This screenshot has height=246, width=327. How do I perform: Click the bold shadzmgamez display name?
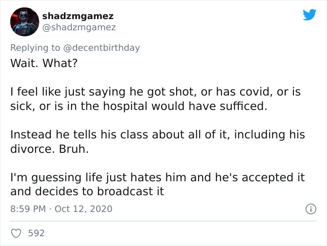point(78,16)
